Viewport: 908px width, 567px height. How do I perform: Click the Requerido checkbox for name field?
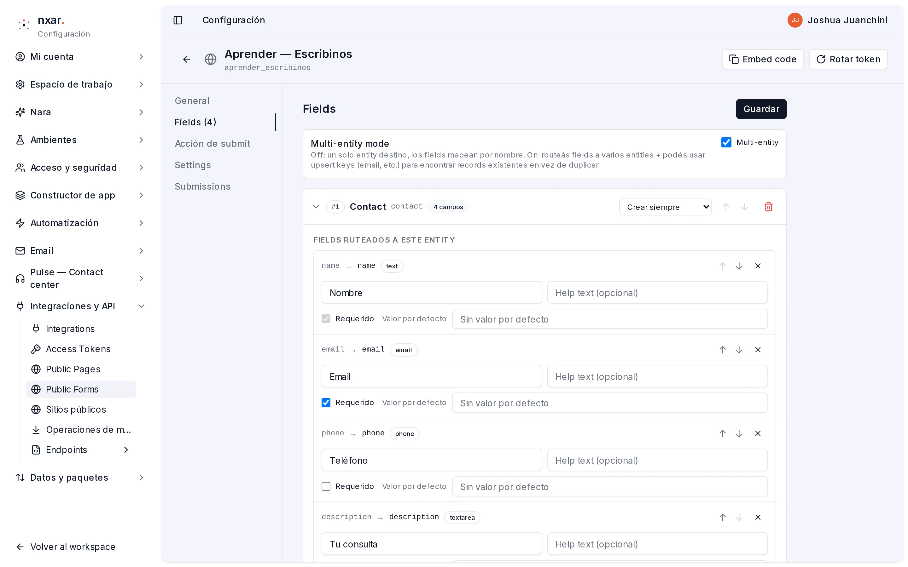click(326, 319)
